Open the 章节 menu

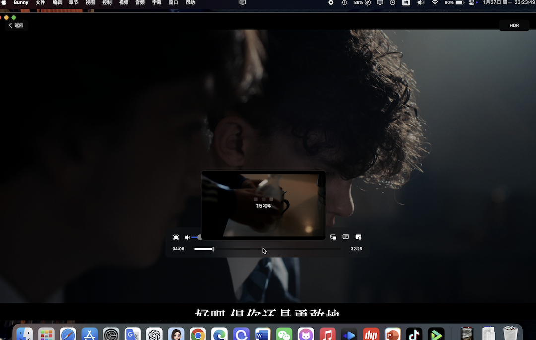tap(73, 3)
